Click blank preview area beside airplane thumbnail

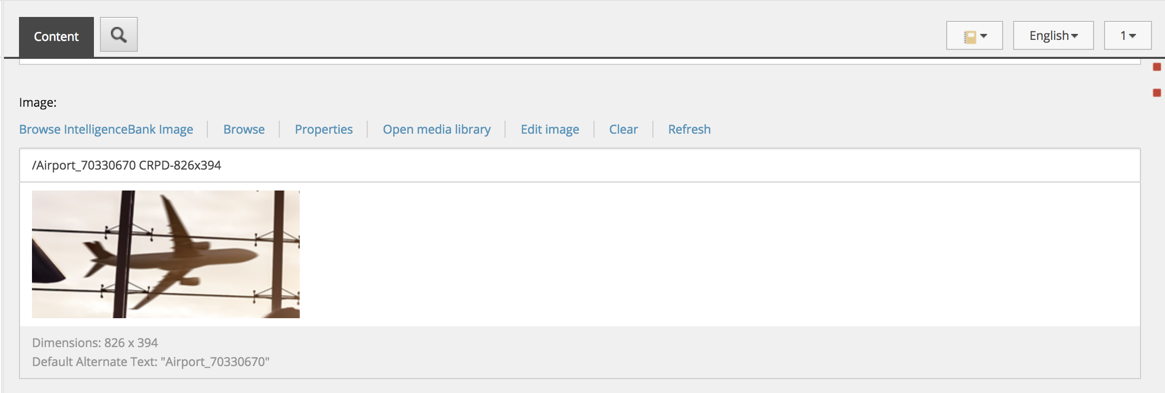[x=699, y=254]
